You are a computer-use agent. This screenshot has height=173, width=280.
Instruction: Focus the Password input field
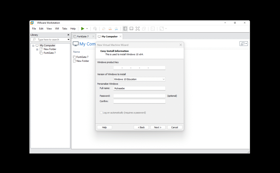point(139,96)
